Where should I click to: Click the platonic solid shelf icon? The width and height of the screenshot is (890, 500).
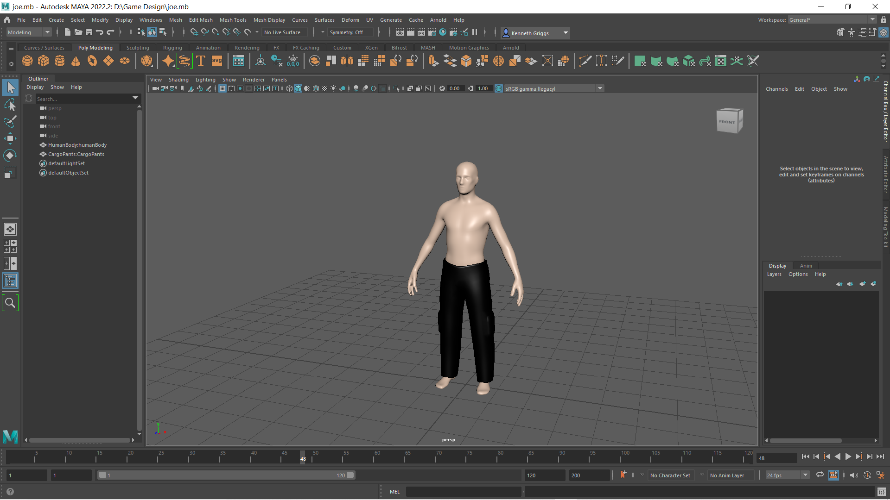(146, 61)
